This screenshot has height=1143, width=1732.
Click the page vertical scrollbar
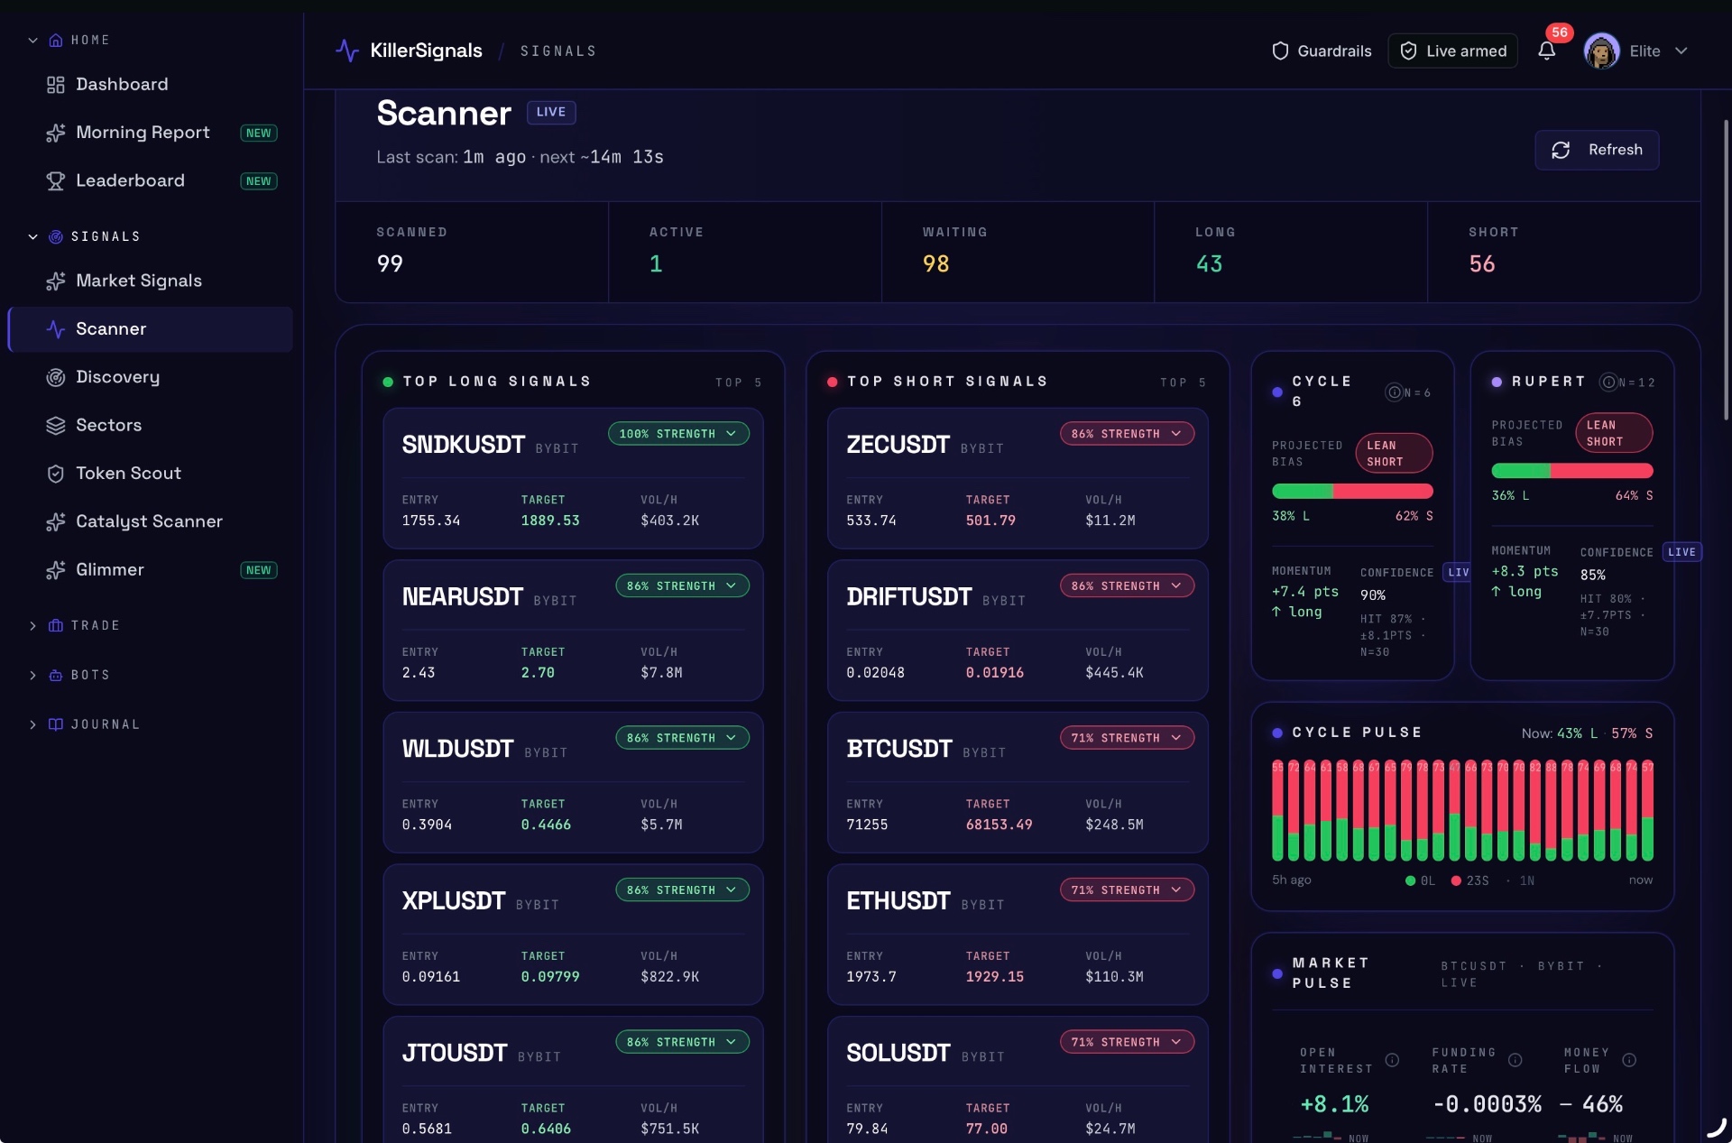click(x=1726, y=268)
